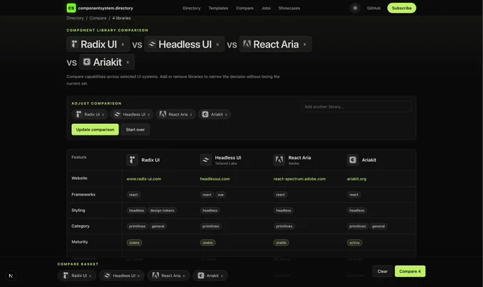483x287 pixels.
Task: Click the vue tag under Headless UI
Action: [x=221, y=195]
